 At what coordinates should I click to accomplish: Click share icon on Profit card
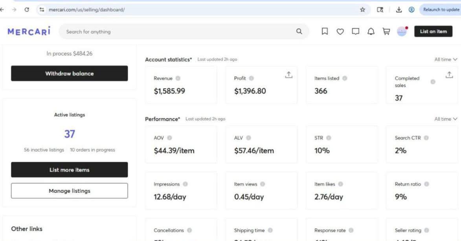288,75
